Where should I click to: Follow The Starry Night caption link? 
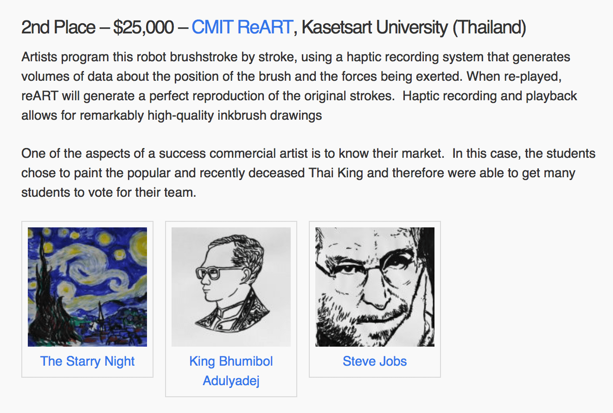click(x=87, y=361)
